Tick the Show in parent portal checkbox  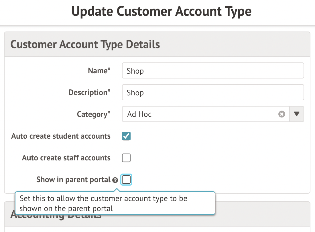click(126, 180)
